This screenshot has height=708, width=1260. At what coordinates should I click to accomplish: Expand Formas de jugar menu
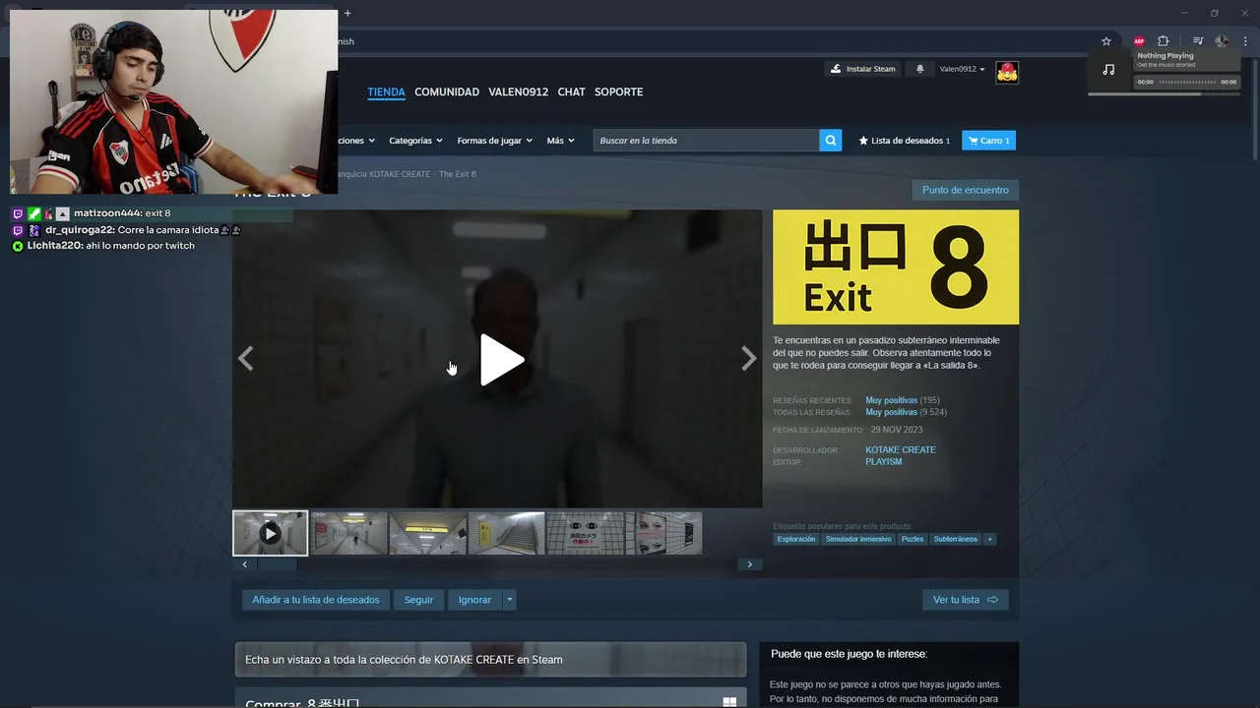pyautogui.click(x=494, y=141)
